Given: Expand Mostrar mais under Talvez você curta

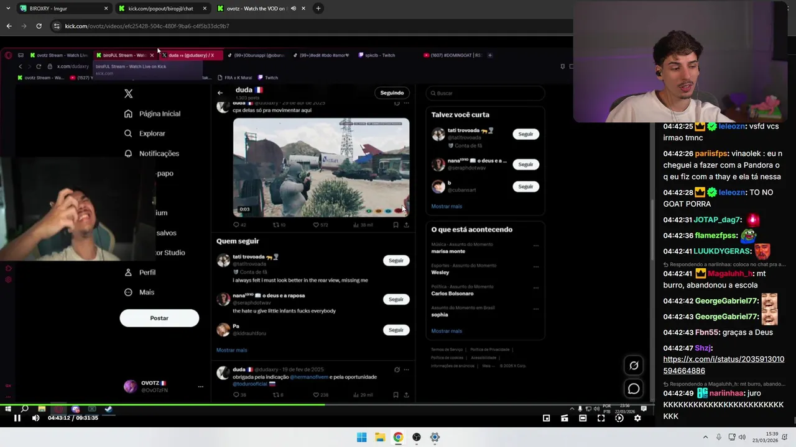Looking at the screenshot, I should 447,206.
